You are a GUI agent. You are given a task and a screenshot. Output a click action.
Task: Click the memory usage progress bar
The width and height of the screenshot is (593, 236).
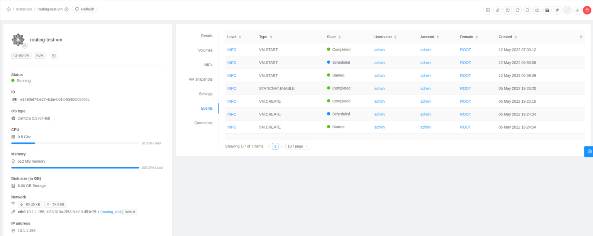coord(75,168)
